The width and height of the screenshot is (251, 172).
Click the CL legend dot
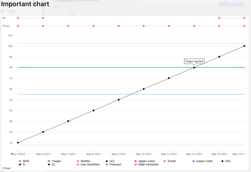coord(49,165)
